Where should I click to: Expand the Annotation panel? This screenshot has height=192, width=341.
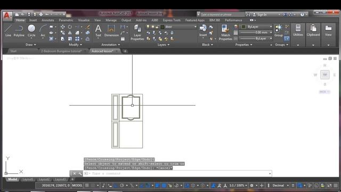[x=110, y=45]
